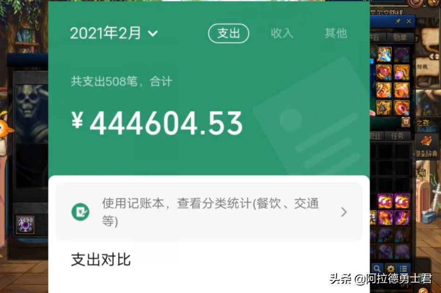Screen dimensions: 441x293
Task: Select the 支出 expenses tab
Action: coord(228,33)
